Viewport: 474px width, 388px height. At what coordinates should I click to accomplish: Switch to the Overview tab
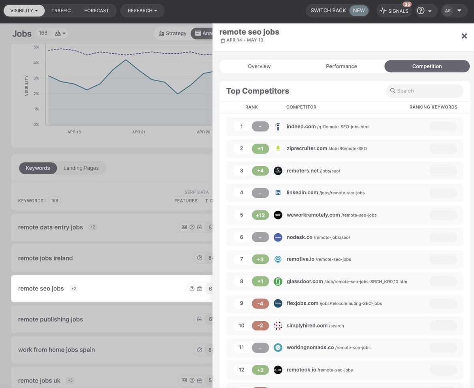pos(259,66)
